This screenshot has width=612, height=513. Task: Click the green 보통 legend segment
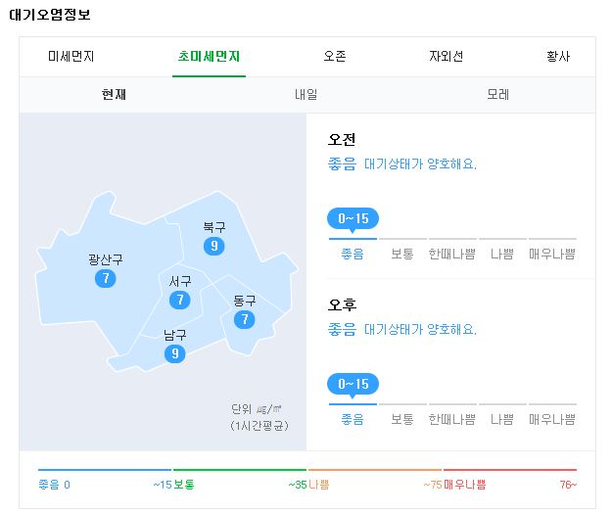click(240, 470)
